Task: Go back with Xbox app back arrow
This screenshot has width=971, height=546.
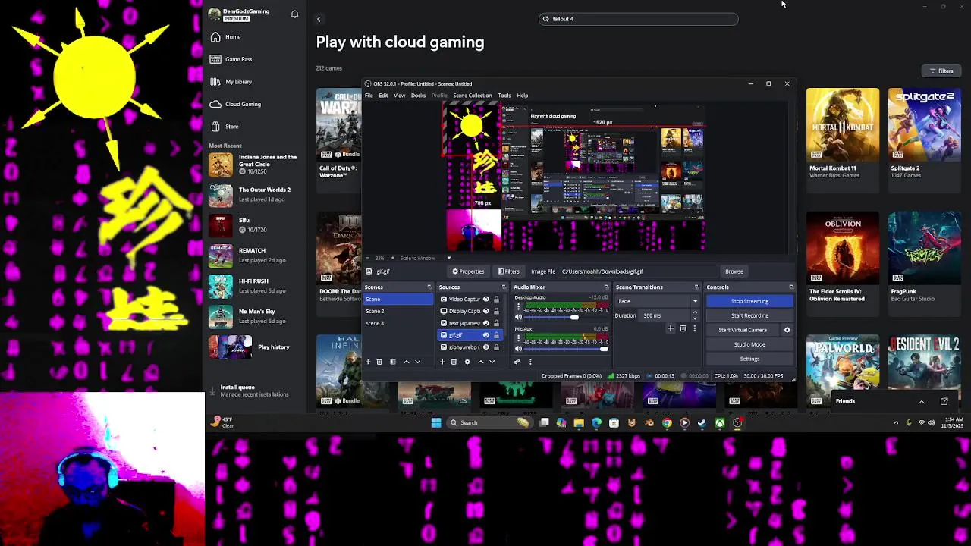Action: (x=319, y=19)
